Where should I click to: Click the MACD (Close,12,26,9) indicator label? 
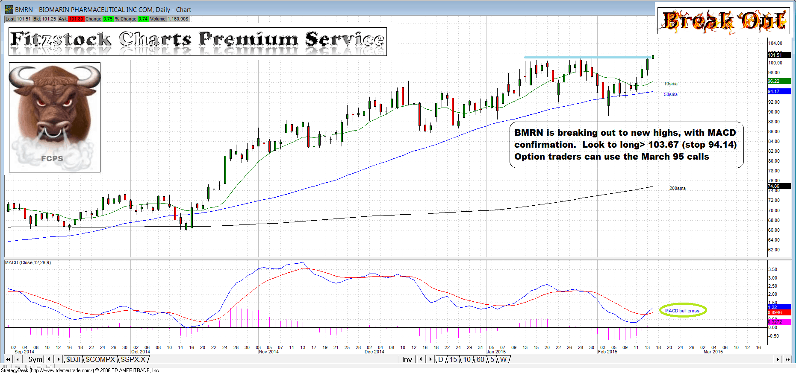pos(28,262)
